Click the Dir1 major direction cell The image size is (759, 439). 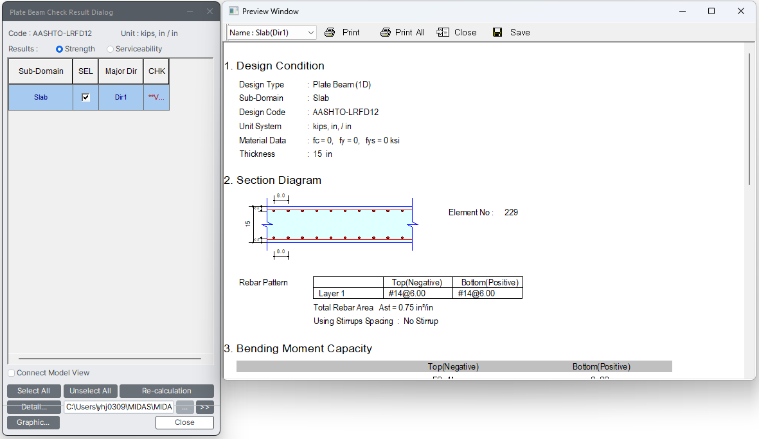click(x=121, y=97)
